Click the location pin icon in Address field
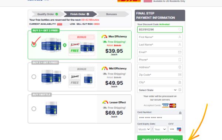222x140 pixels. (179, 67)
